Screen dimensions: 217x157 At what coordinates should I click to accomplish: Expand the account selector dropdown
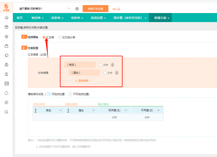coord(69,8)
